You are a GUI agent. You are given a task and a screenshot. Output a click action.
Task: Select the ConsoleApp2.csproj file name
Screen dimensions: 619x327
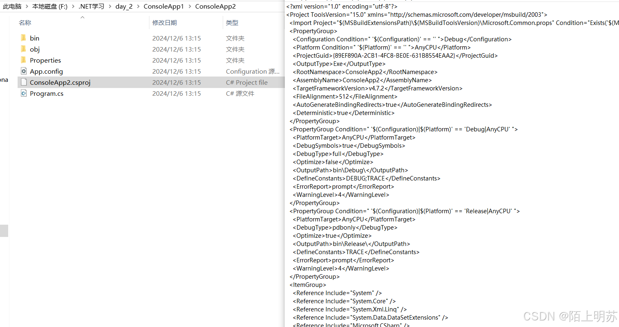click(60, 82)
